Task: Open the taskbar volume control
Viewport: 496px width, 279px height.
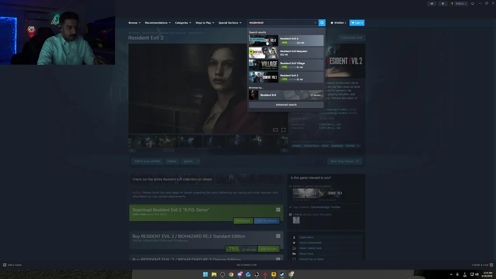Action: (x=477, y=274)
